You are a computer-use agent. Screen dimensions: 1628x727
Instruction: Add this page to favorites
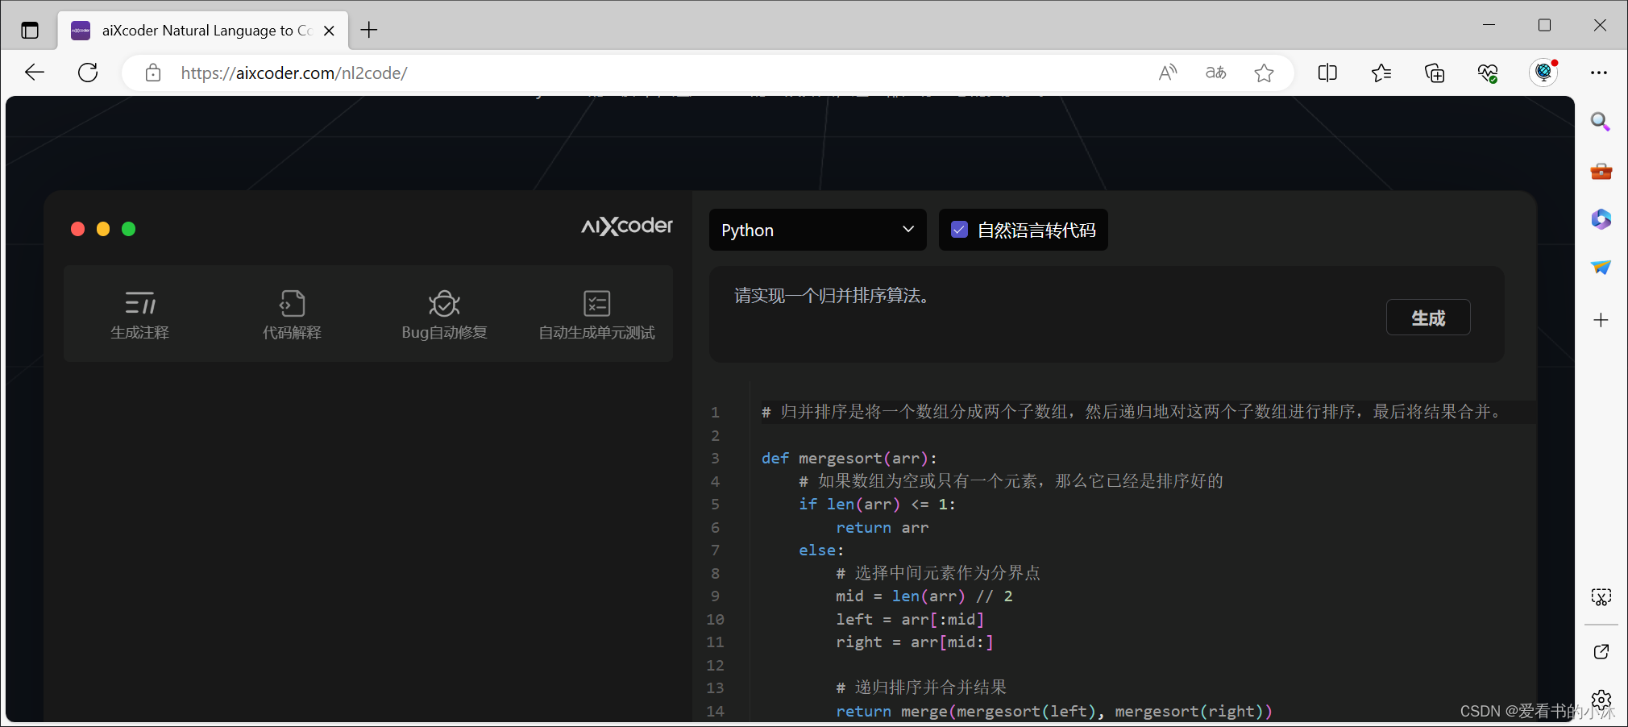(x=1264, y=73)
